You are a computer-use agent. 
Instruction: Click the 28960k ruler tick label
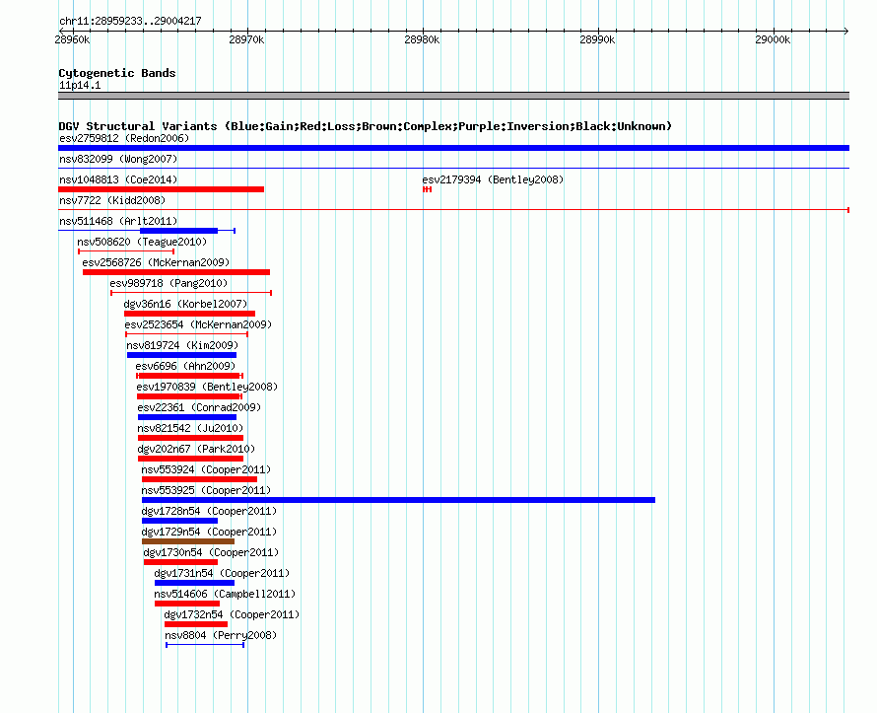click(x=72, y=39)
